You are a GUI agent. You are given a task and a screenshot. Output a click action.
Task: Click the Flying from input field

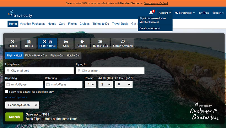(40, 71)
